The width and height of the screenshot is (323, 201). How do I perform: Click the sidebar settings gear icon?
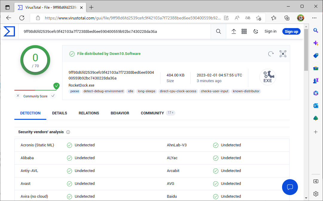(316, 194)
